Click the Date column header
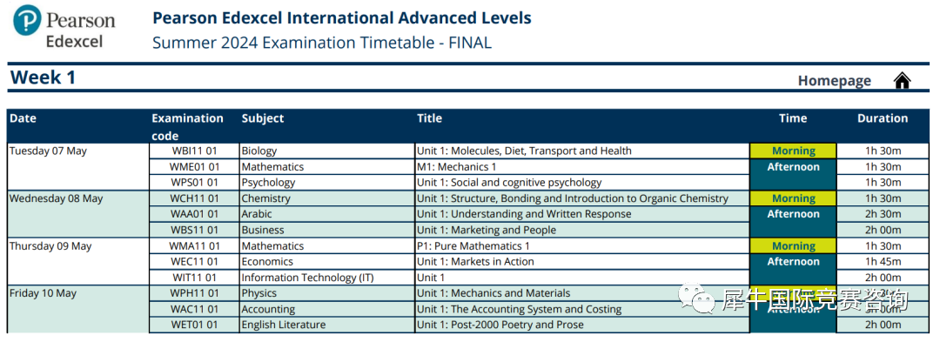The image size is (940, 342). (x=23, y=118)
